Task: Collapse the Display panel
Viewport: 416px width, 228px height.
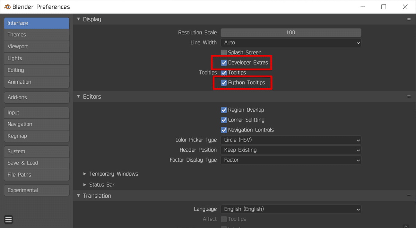Action: tap(79, 19)
